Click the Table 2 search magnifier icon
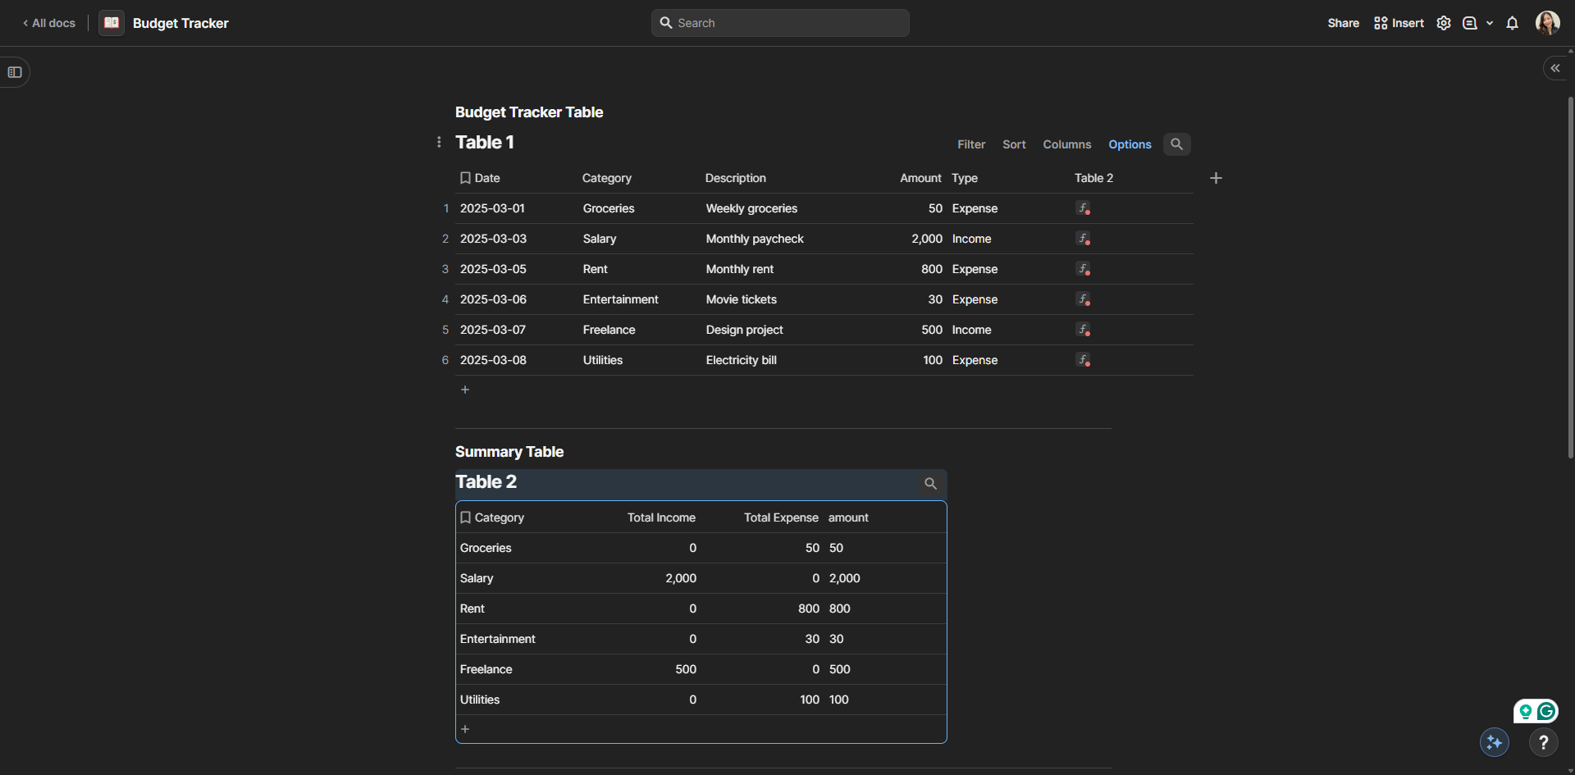This screenshot has height=775, width=1575. pos(930,484)
